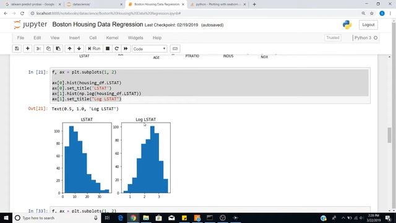This screenshot has width=396, height=223.
Task: Click the Trusted notebook indicator
Action: 333,38
